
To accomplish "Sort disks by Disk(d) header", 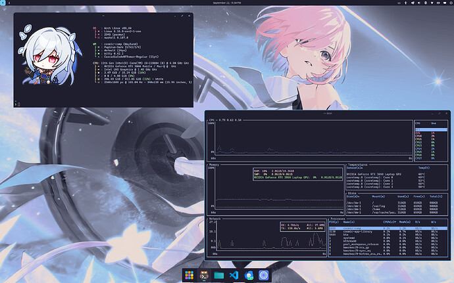I will tap(353, 196).
